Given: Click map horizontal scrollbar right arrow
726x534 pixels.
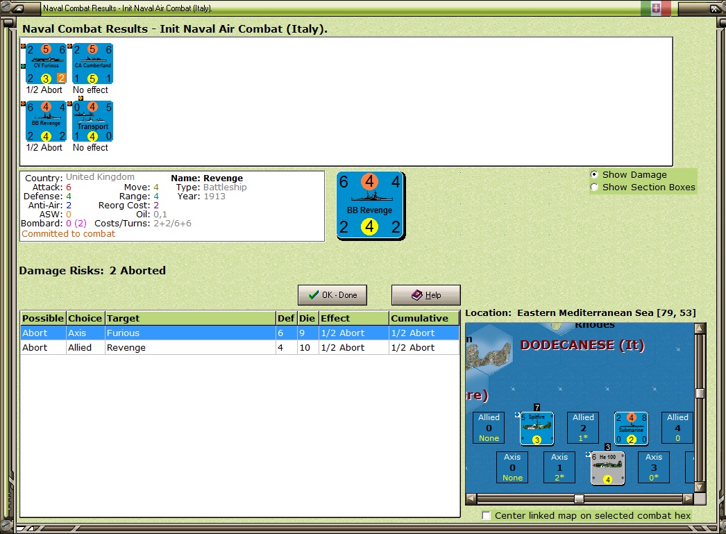Looking at the screenshot, I should pyautogui.click(x=688, y=499).
